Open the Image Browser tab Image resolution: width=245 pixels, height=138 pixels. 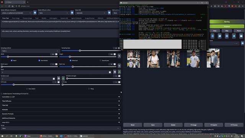click(90, 18)
